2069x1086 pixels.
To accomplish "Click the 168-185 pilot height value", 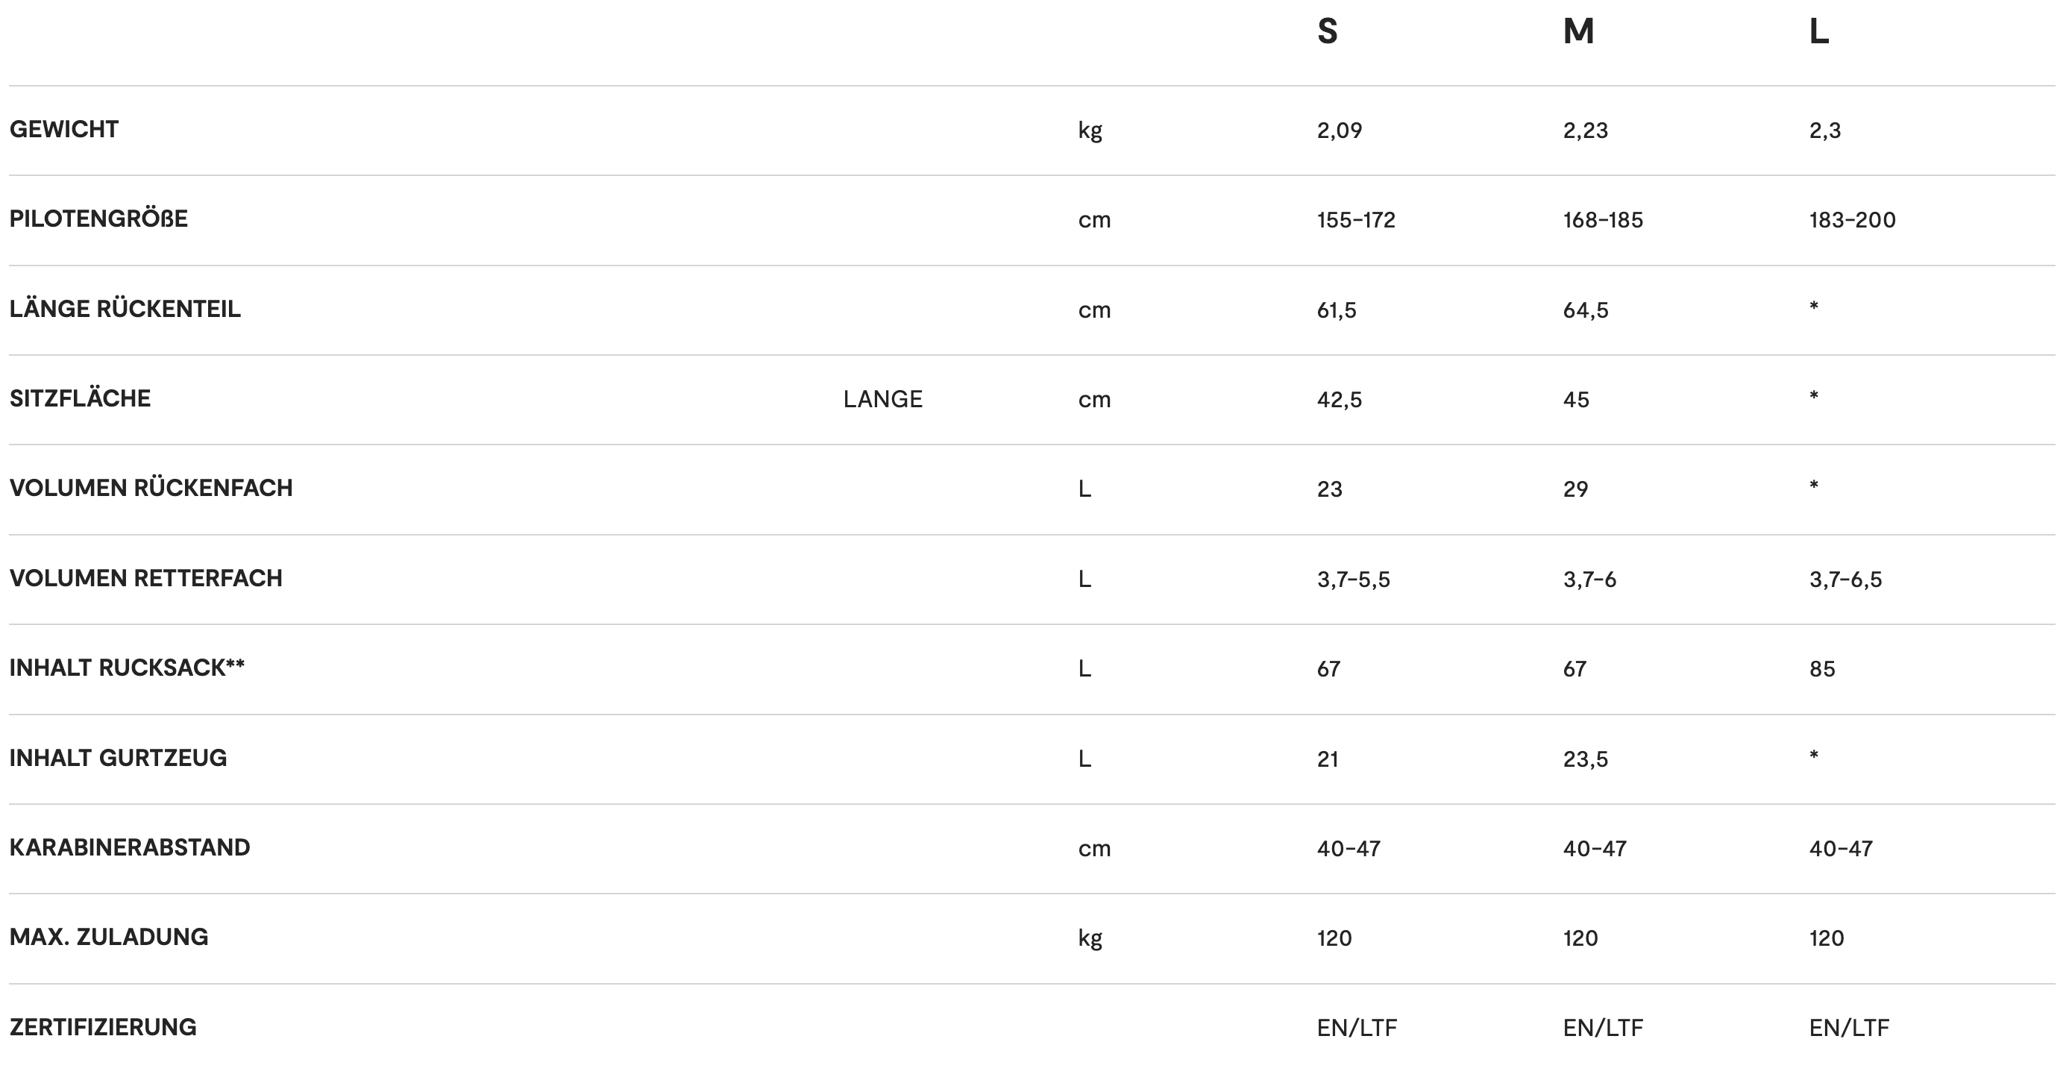I will (1603, 220).
